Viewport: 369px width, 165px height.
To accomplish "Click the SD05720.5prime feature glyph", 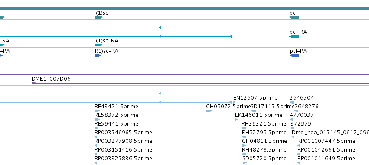I will click(x=245, y=163).
